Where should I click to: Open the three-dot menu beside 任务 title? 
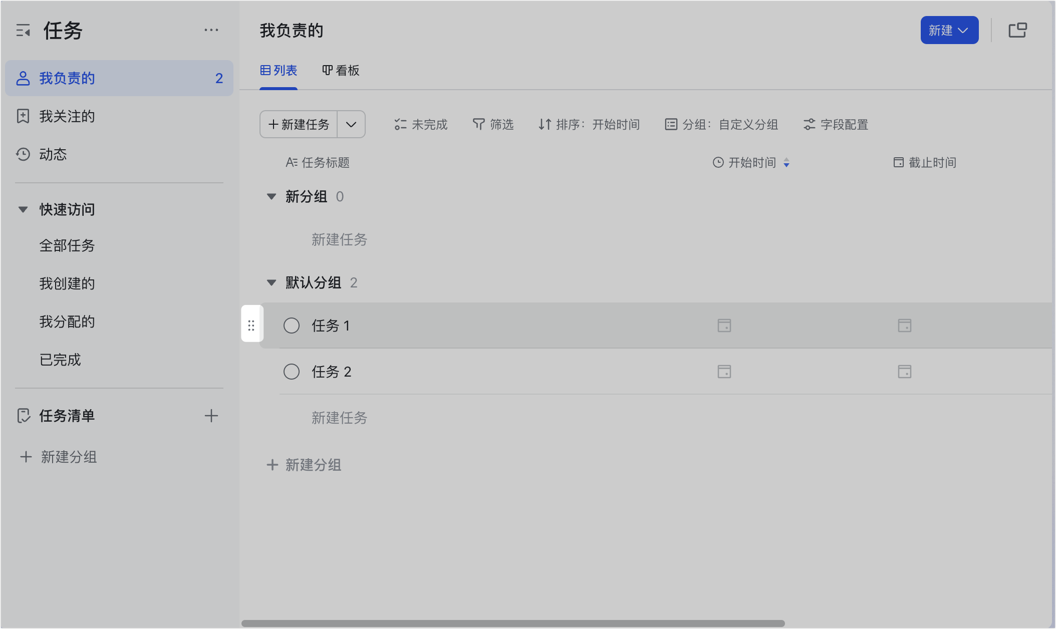click(x=211, y=30)
